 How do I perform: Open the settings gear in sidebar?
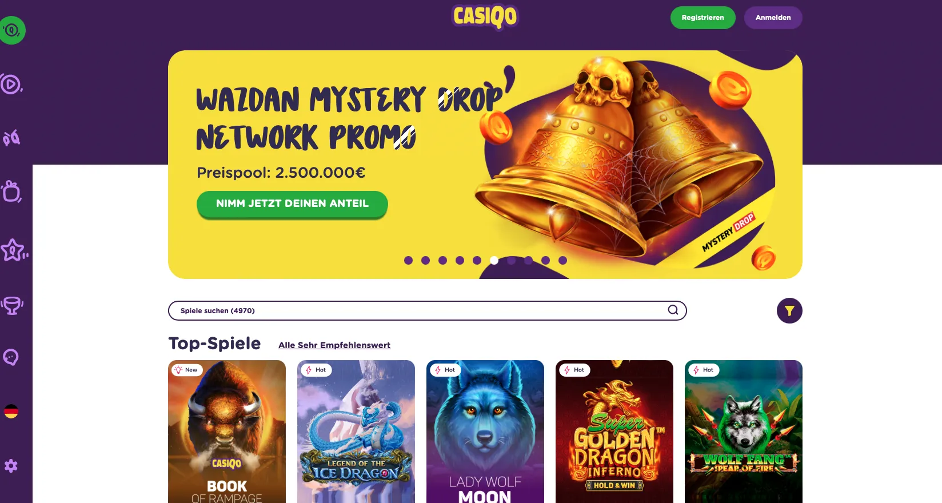click(11, 466)
